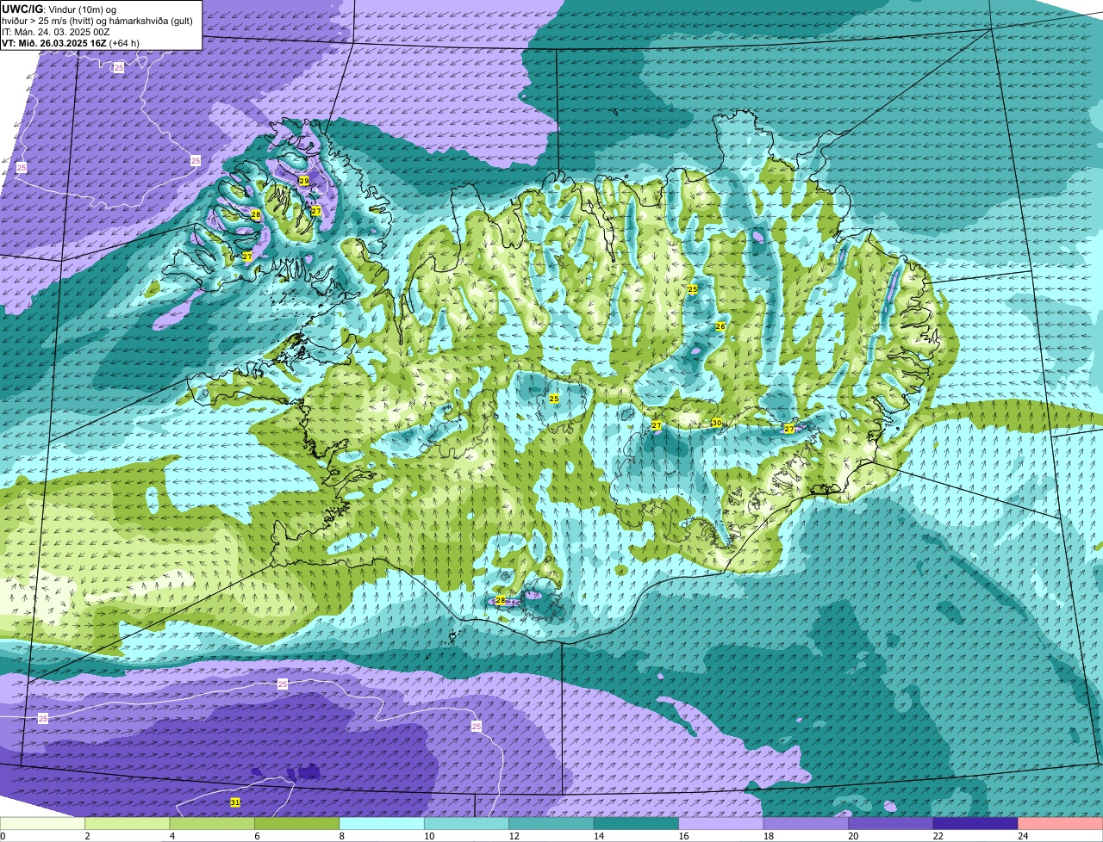Click the title line 'UWC/IG: Vindur (10m) og'
The width and height of the screenshot is (1103, 842).
click(x=59, y=8)
